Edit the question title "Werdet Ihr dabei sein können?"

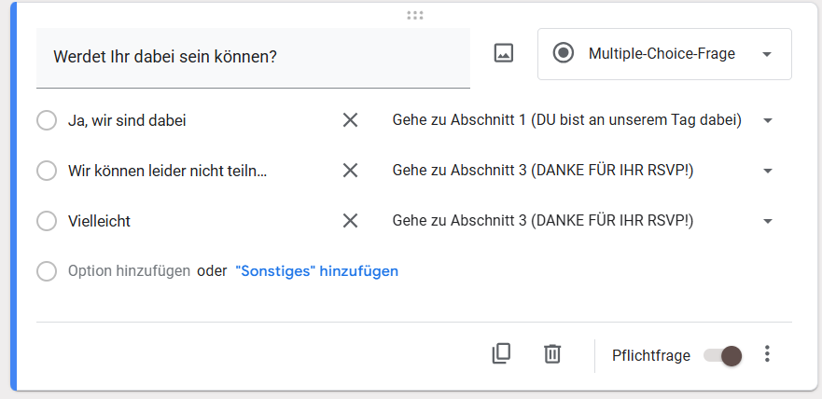[252, 57]
